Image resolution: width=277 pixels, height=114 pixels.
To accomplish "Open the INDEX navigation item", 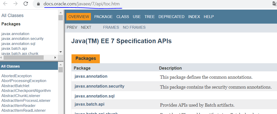I will click(x=194, y=17).
